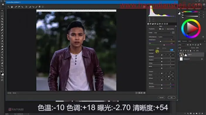Select the Photoshop Crop tool

point(2,22)
